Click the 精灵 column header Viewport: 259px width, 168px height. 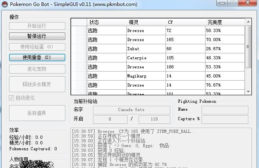pyautogui.click(x=146, y=22)
